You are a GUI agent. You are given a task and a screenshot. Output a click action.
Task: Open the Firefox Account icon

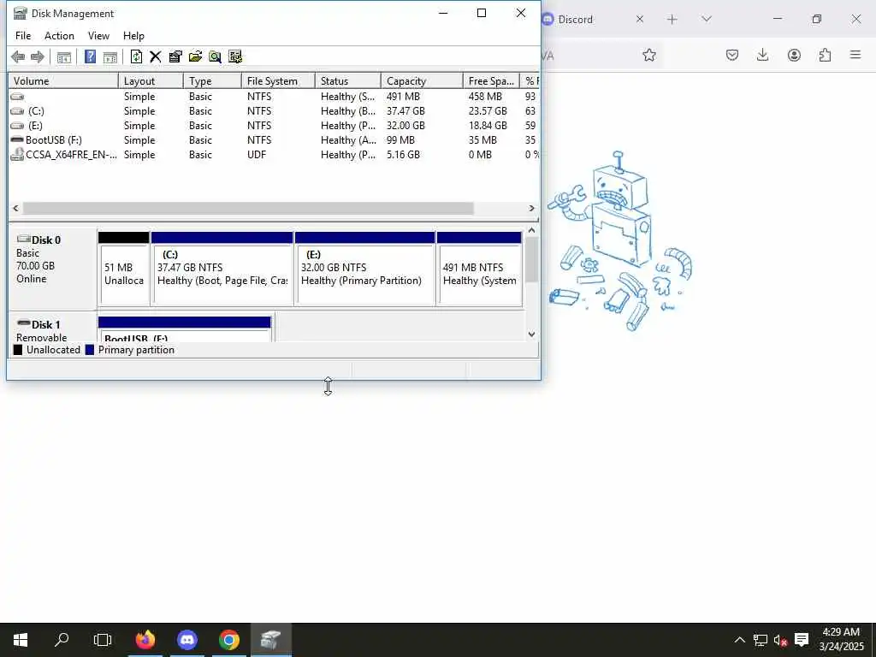coord(794,55)
